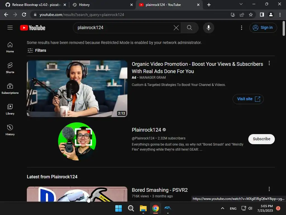Open History in the YouTube sidebar
Viewport: 286px width, 215px height.
(x=10, y=130)
